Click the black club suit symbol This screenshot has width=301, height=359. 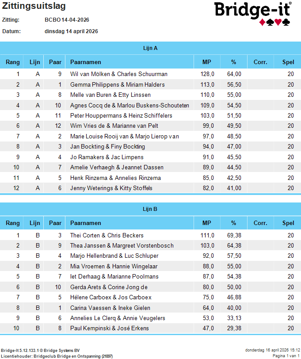click(x=286, y=22)
